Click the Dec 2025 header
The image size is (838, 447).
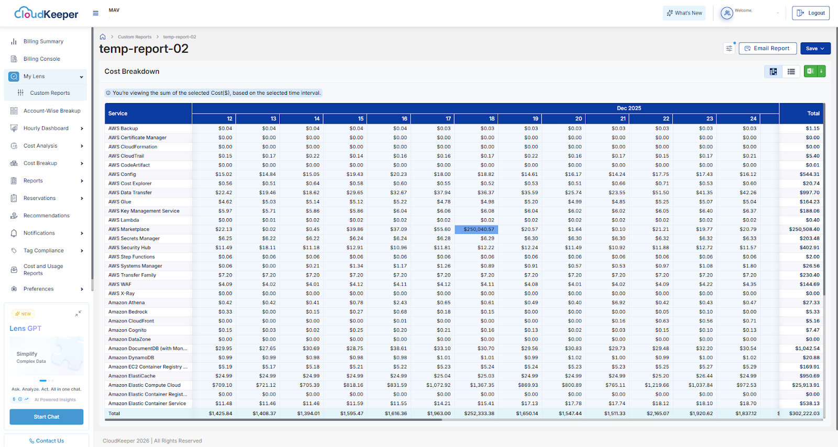(629, 108)
